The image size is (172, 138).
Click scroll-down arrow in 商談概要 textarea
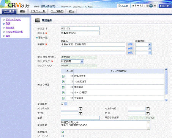148,128
